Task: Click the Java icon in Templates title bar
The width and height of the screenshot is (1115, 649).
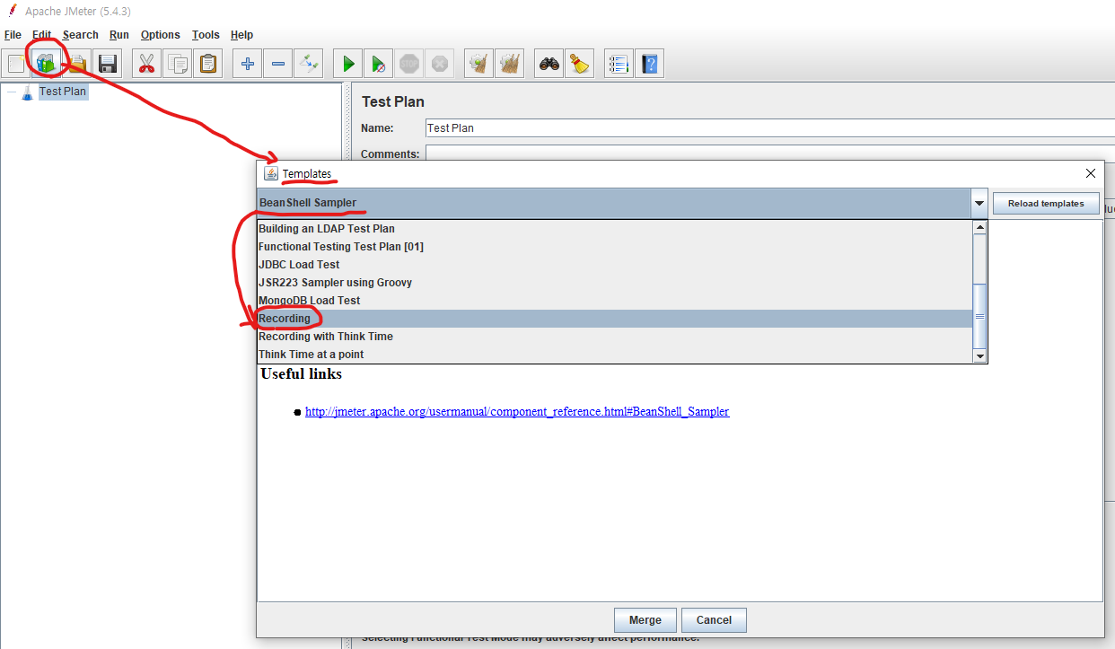Action: click(x=271, y=173)
